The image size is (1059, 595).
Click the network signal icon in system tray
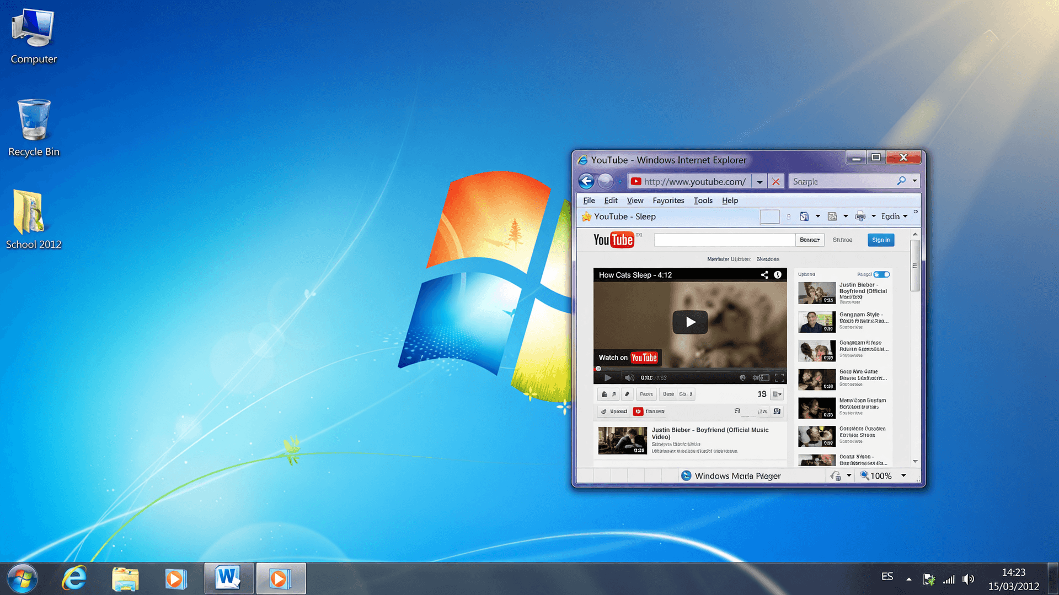949,580
